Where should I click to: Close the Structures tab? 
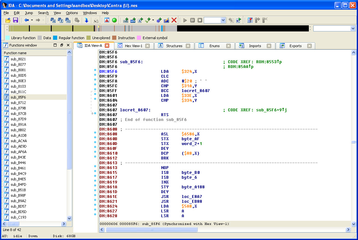click(188, 46)
